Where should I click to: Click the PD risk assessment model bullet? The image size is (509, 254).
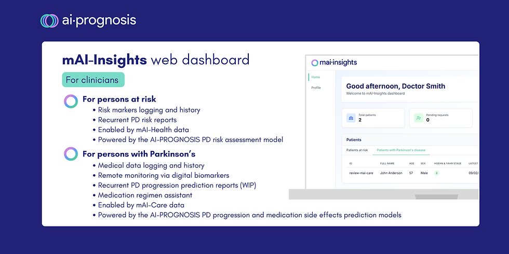[x=191, y=140]
